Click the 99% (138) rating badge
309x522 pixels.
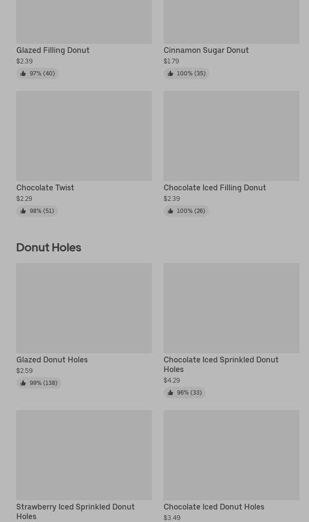pos(39,383)
